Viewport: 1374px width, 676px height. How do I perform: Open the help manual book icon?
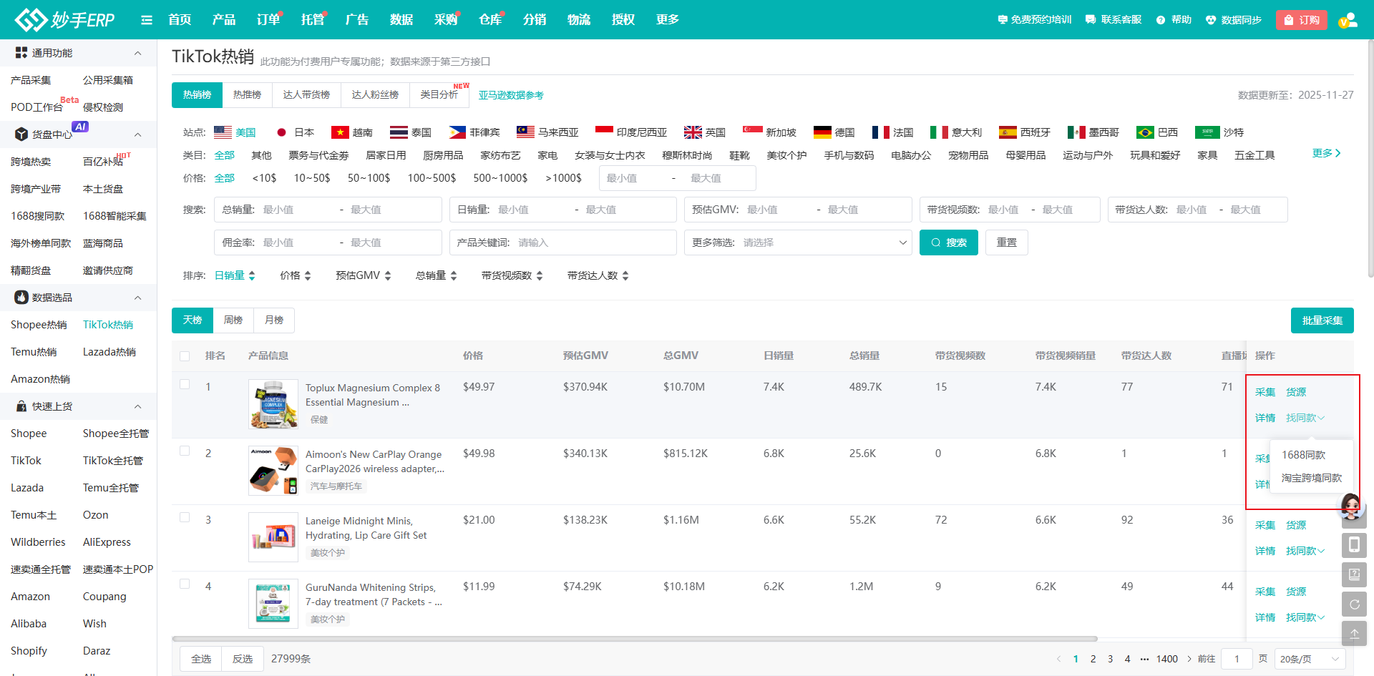point(1354,574)
